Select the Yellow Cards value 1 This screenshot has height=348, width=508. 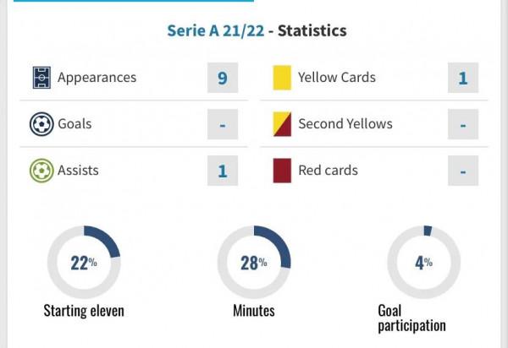click(463, 78)
